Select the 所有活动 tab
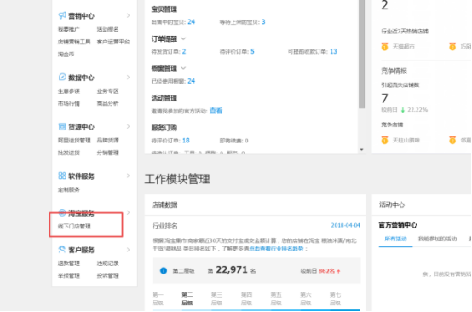Image resolution: width=472 pixels, height=312 pixels. click(395, 239)
